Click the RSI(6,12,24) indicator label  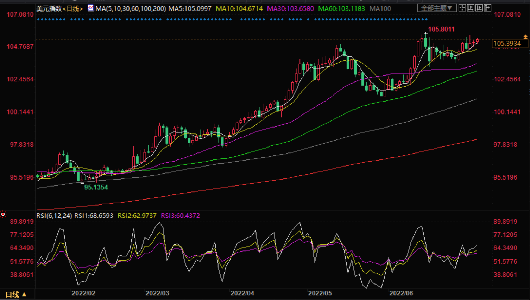tap(54, 216)
